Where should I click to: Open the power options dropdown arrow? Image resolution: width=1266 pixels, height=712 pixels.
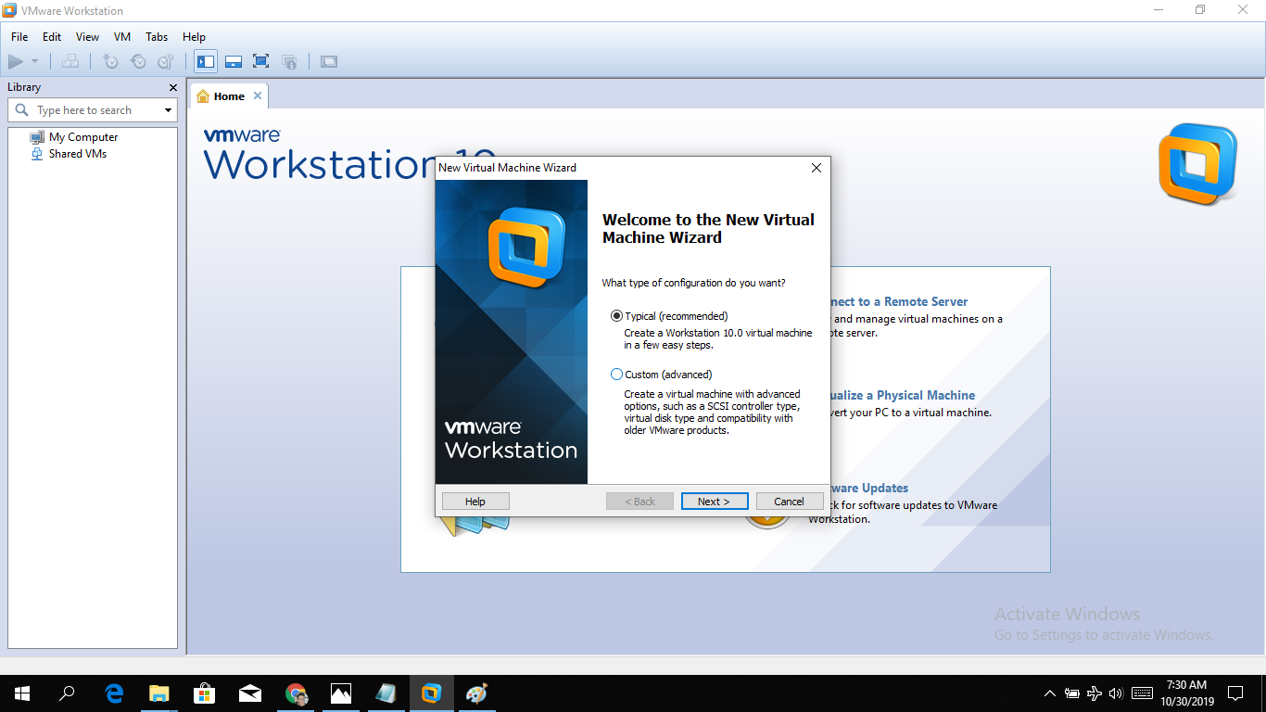35,62
